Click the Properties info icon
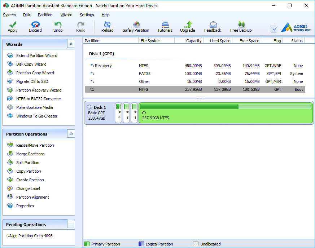Screen dimensions: 315x248 pyautogui.click(x=10, y=205)
